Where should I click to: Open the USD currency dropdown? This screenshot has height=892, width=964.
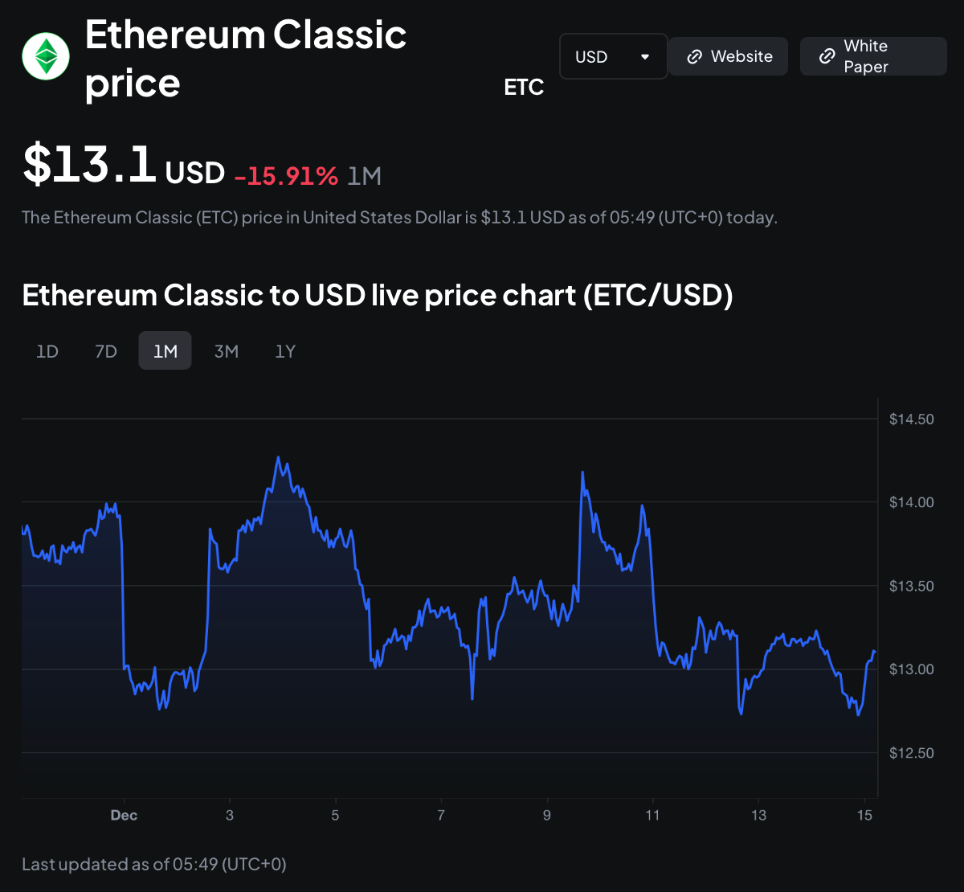pyautogui.click(x=612, y=56)
